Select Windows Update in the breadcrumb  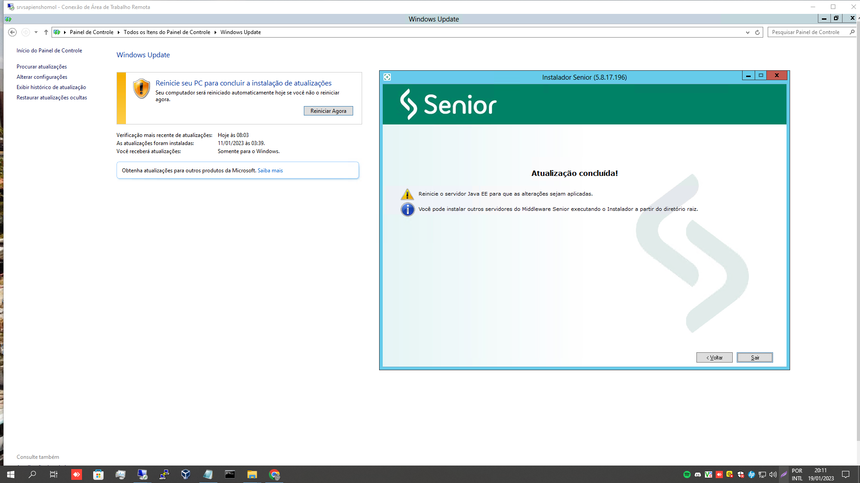[241, 32]
